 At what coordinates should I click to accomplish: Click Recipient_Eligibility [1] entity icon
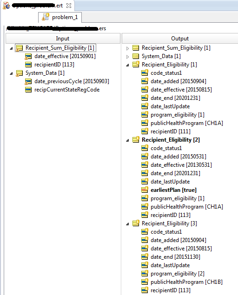[x=136, y=65]
